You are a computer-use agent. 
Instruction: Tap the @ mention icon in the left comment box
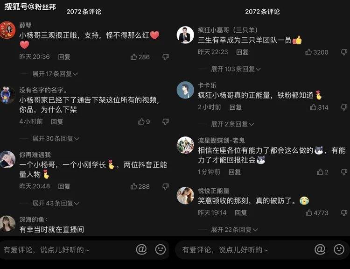(x=141, y=249)
